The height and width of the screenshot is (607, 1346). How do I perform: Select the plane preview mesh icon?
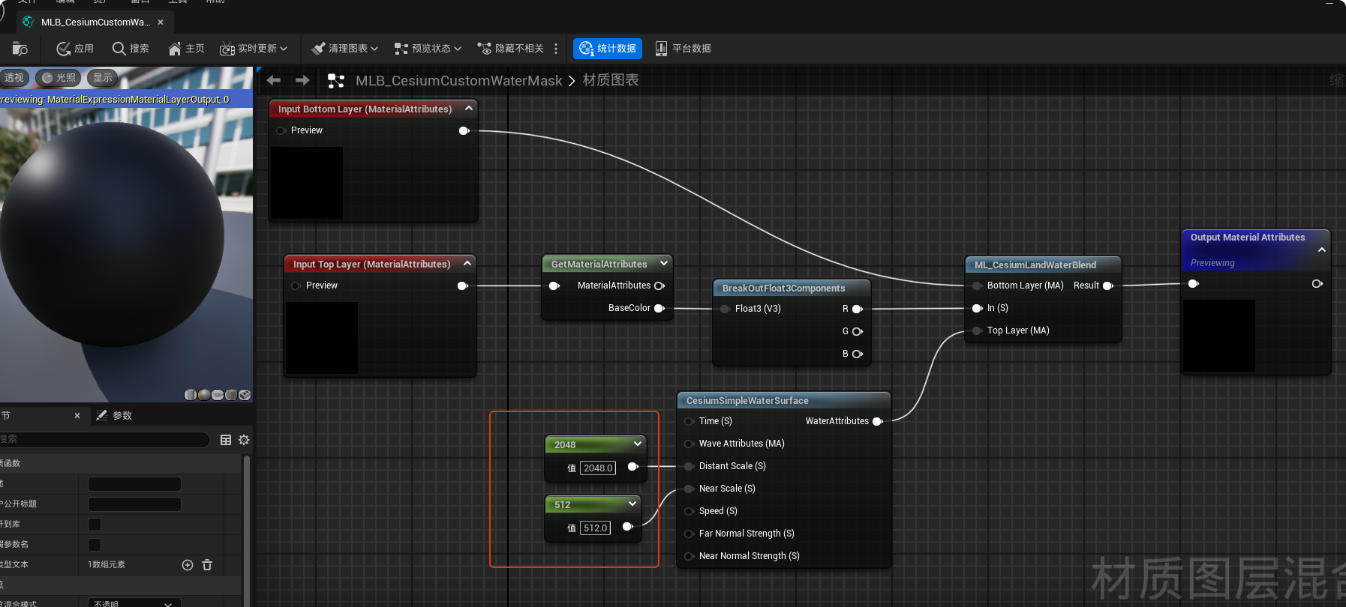tap(218, 395)
